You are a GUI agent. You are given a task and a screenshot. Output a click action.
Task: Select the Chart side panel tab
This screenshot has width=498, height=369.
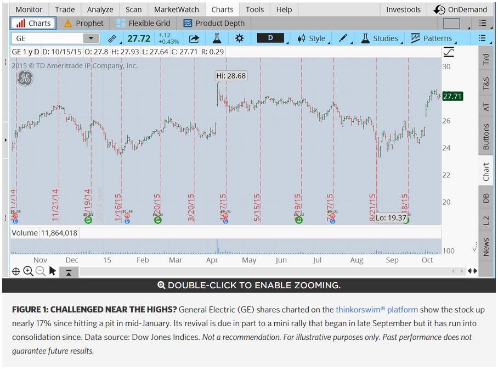(x=486, y=171)
